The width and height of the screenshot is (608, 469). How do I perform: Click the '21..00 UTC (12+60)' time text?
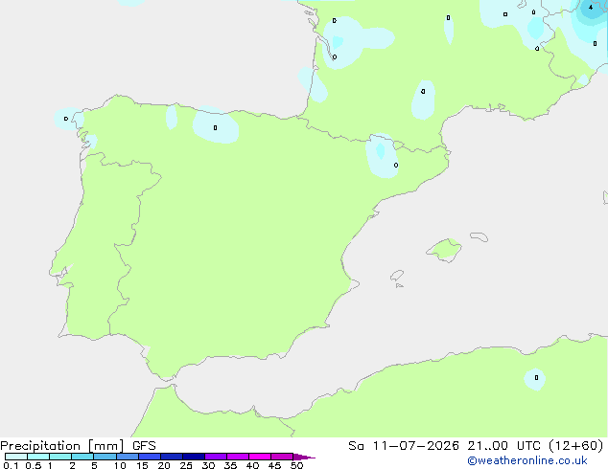(x=535, y=446)
